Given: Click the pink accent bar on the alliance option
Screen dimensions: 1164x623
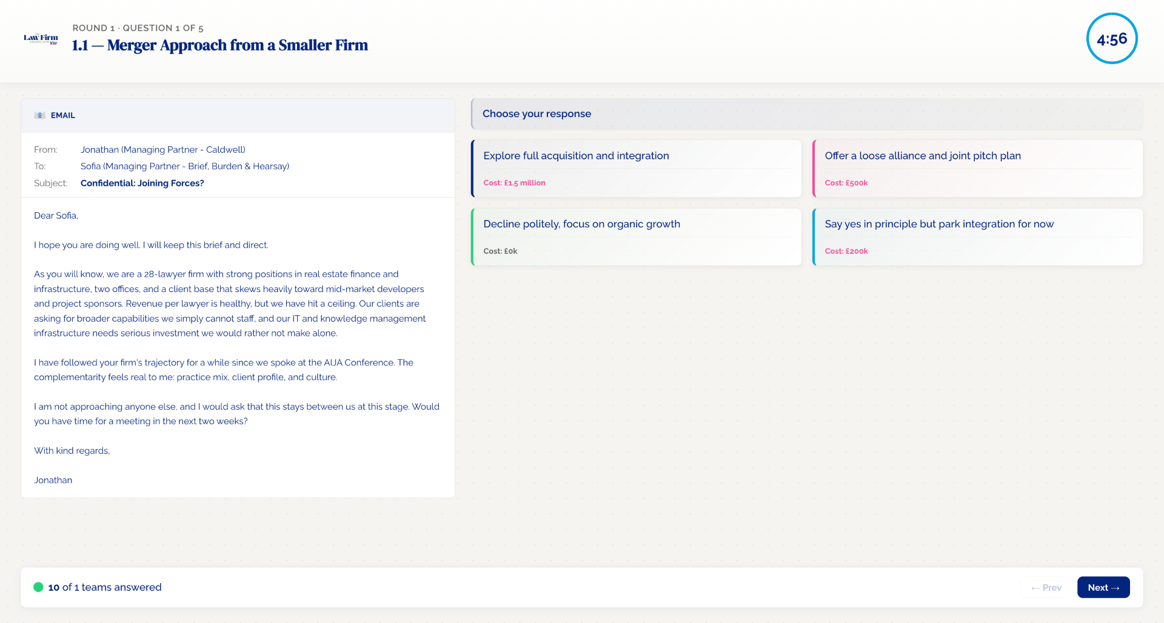Looking at the screenshot, I should coord(815,168).
